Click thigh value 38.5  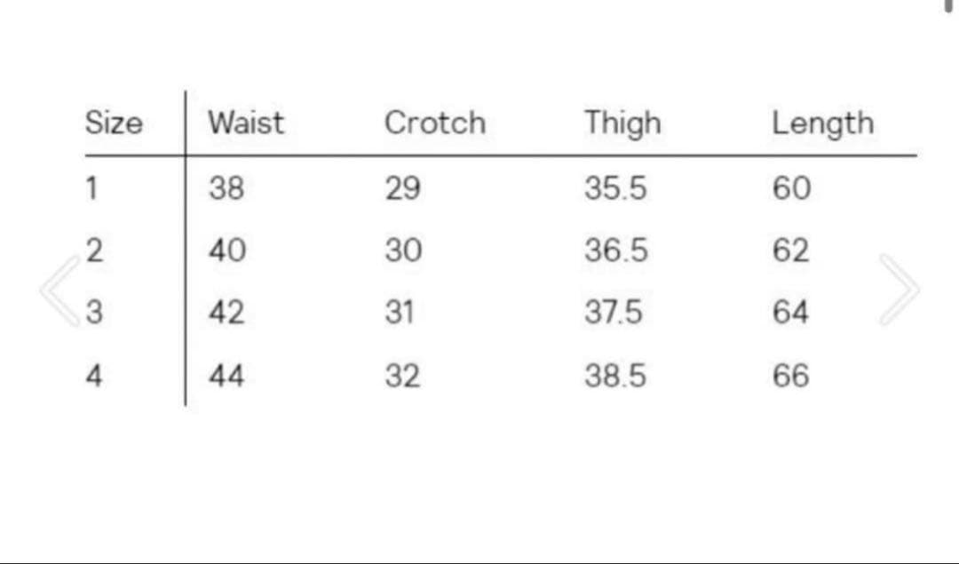pos(615,377)
